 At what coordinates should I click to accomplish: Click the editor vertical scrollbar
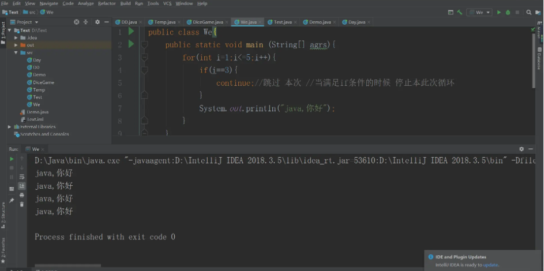534,60
